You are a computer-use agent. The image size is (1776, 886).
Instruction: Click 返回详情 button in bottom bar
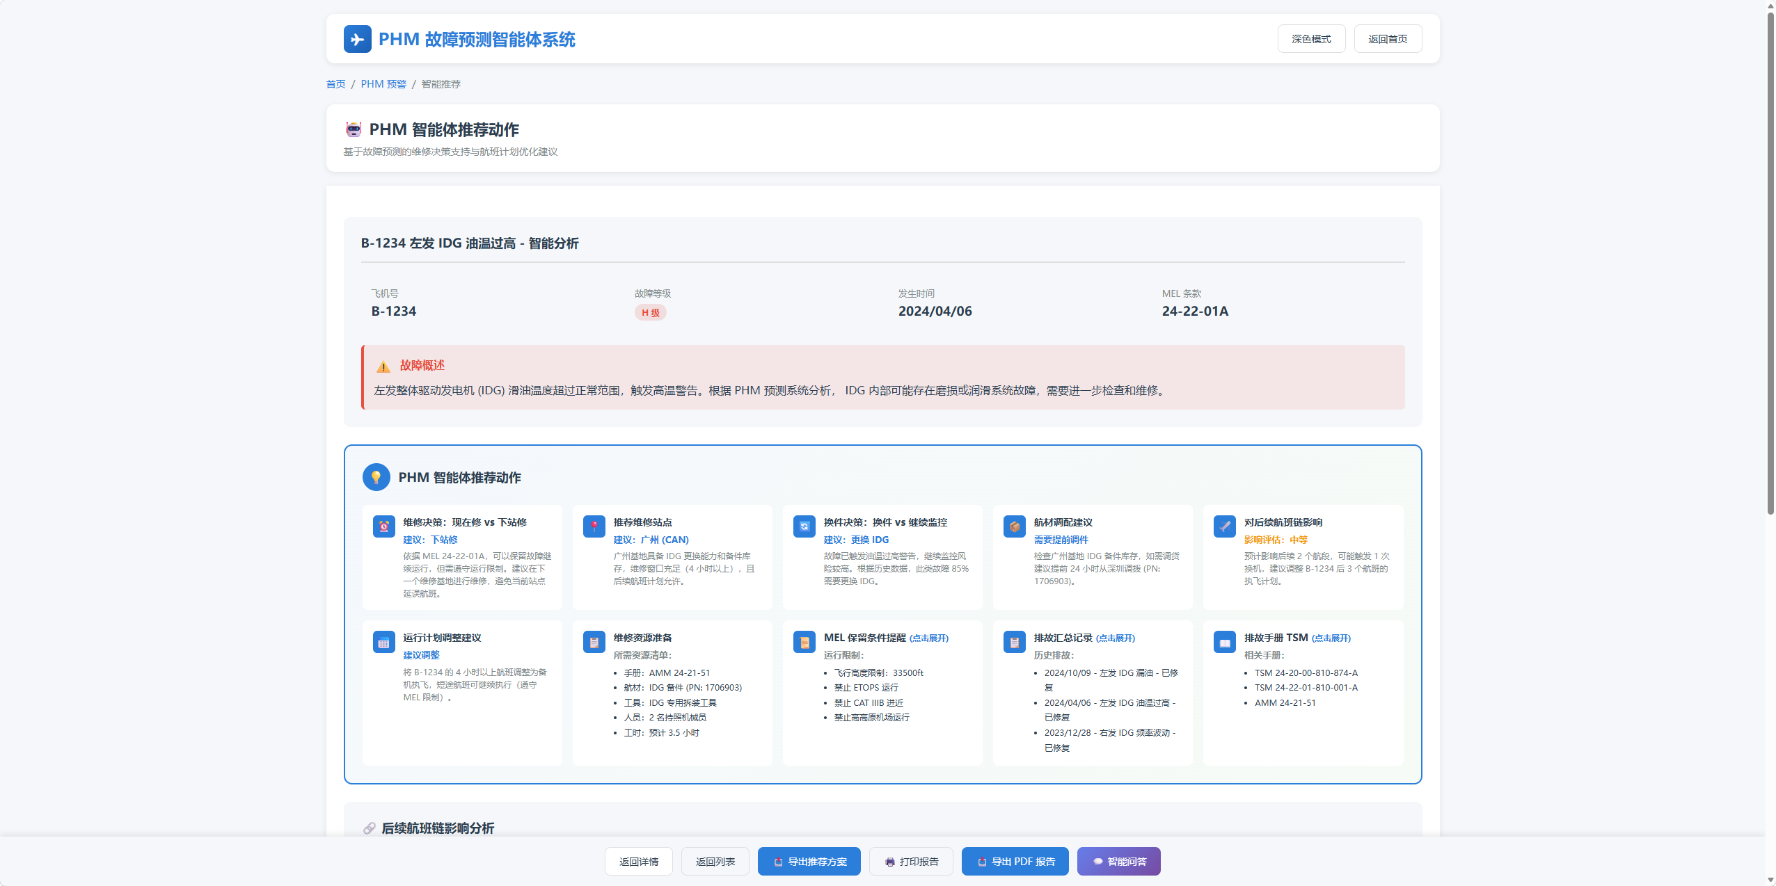coord(638,862)
